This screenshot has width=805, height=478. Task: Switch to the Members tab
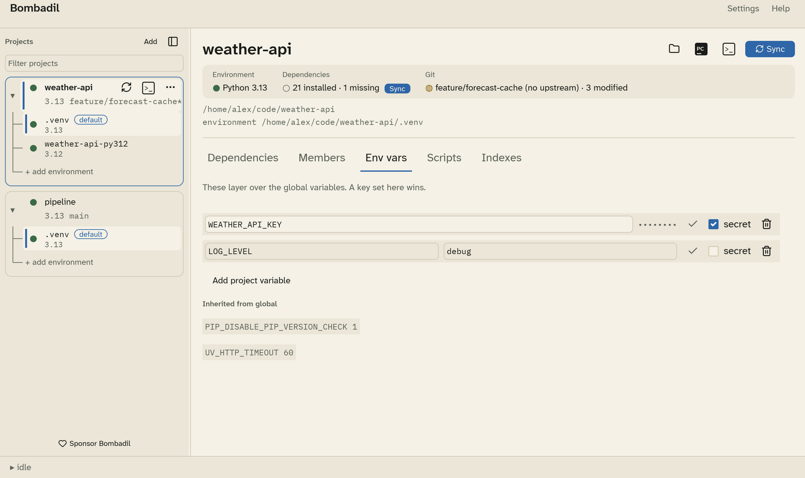click(x=322, y=158)
